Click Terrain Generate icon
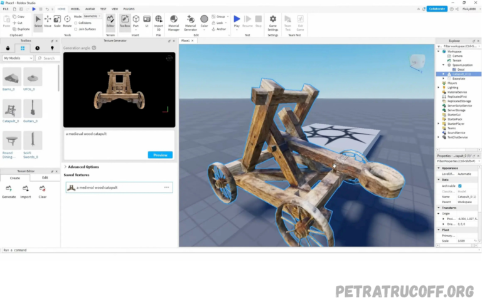482x301 pixels. coord(9,188)
